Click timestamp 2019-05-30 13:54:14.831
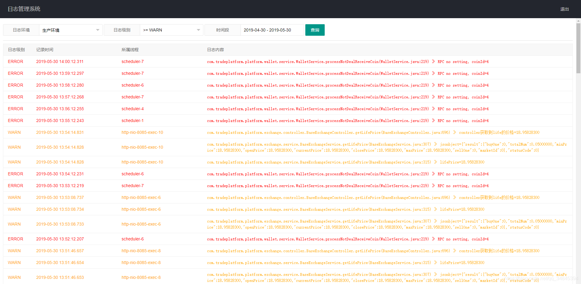The height and width of the screenshot is (284, 581). [60, 132]
